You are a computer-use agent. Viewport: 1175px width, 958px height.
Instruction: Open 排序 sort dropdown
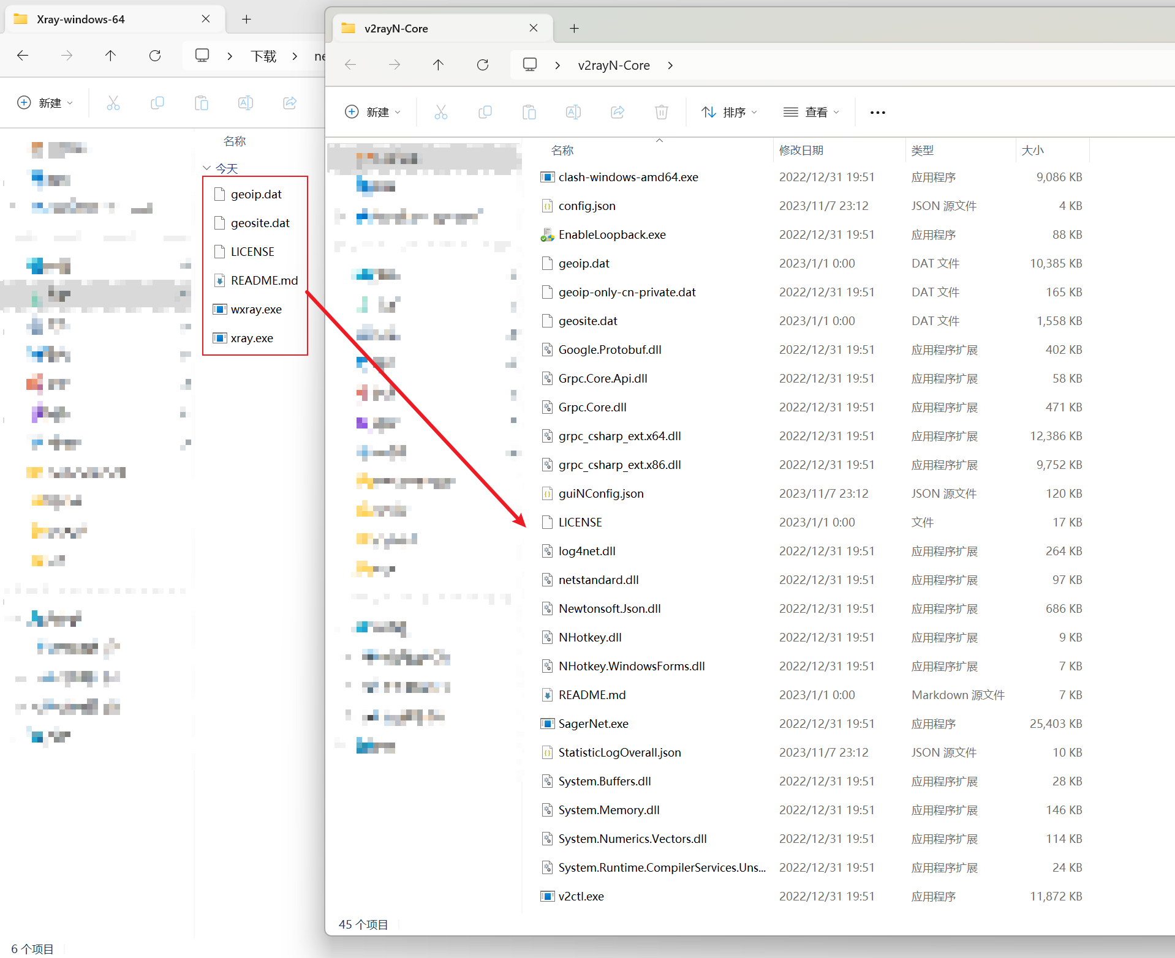[x=730, y=112]
